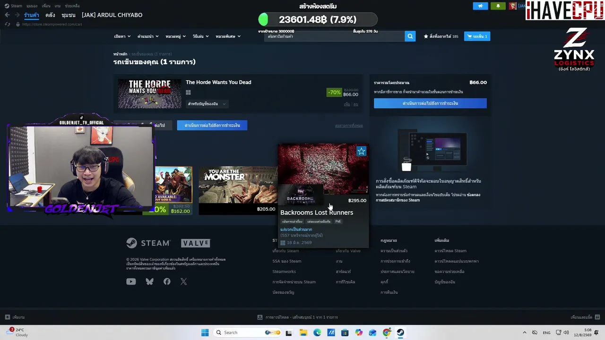
Task: Switch to Google Chrome on the taskbar
Action: click(387, 332)
